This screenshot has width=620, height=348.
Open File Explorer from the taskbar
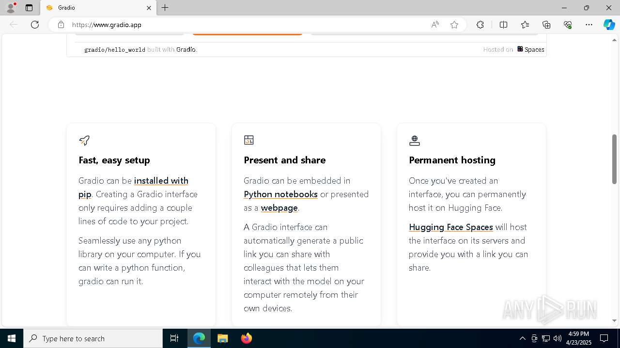[222, 338]
